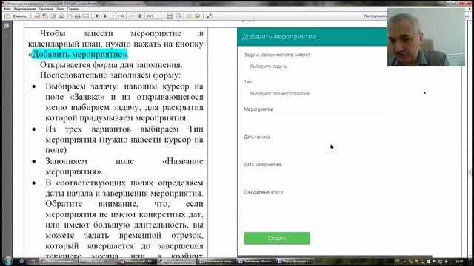The height and width of the screenshot is (266, 474).
Task: Click the text Открывается форма для заполнения
Action: coord(111,65)
